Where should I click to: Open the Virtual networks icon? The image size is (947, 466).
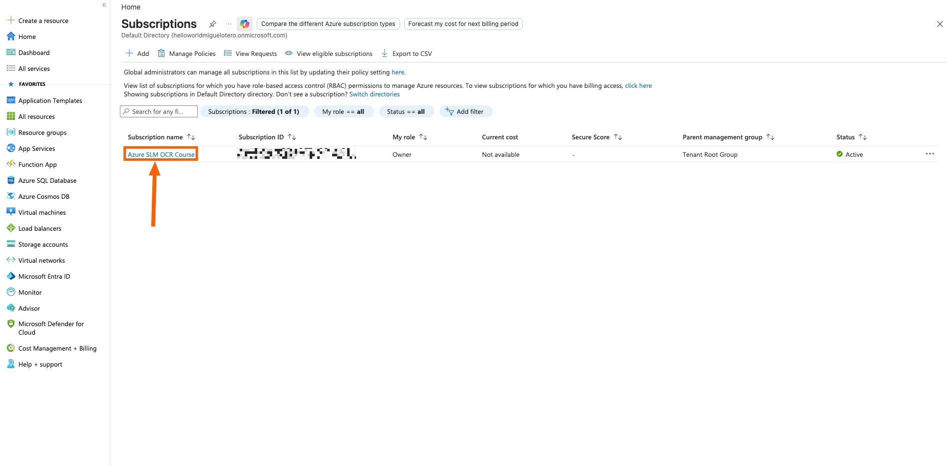(10, 260)
